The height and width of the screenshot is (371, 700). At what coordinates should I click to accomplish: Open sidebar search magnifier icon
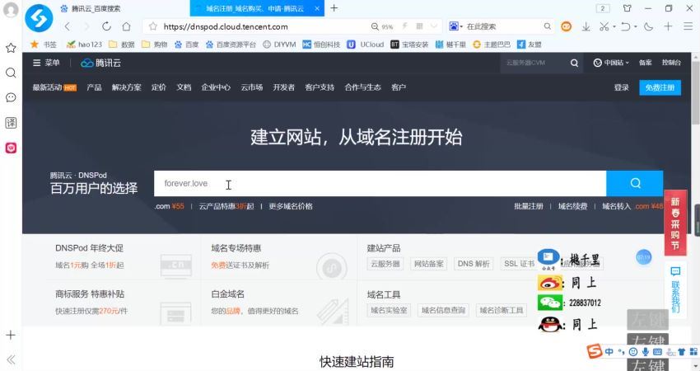11,73
